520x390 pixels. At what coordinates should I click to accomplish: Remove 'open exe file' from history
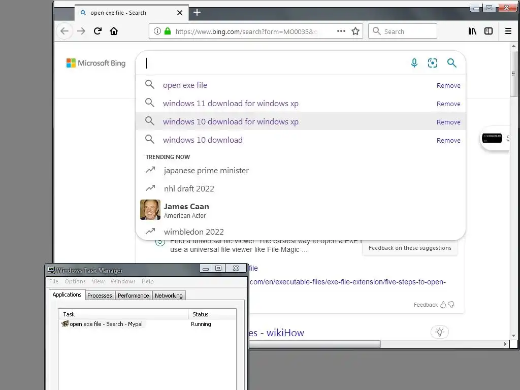(448, 85)
